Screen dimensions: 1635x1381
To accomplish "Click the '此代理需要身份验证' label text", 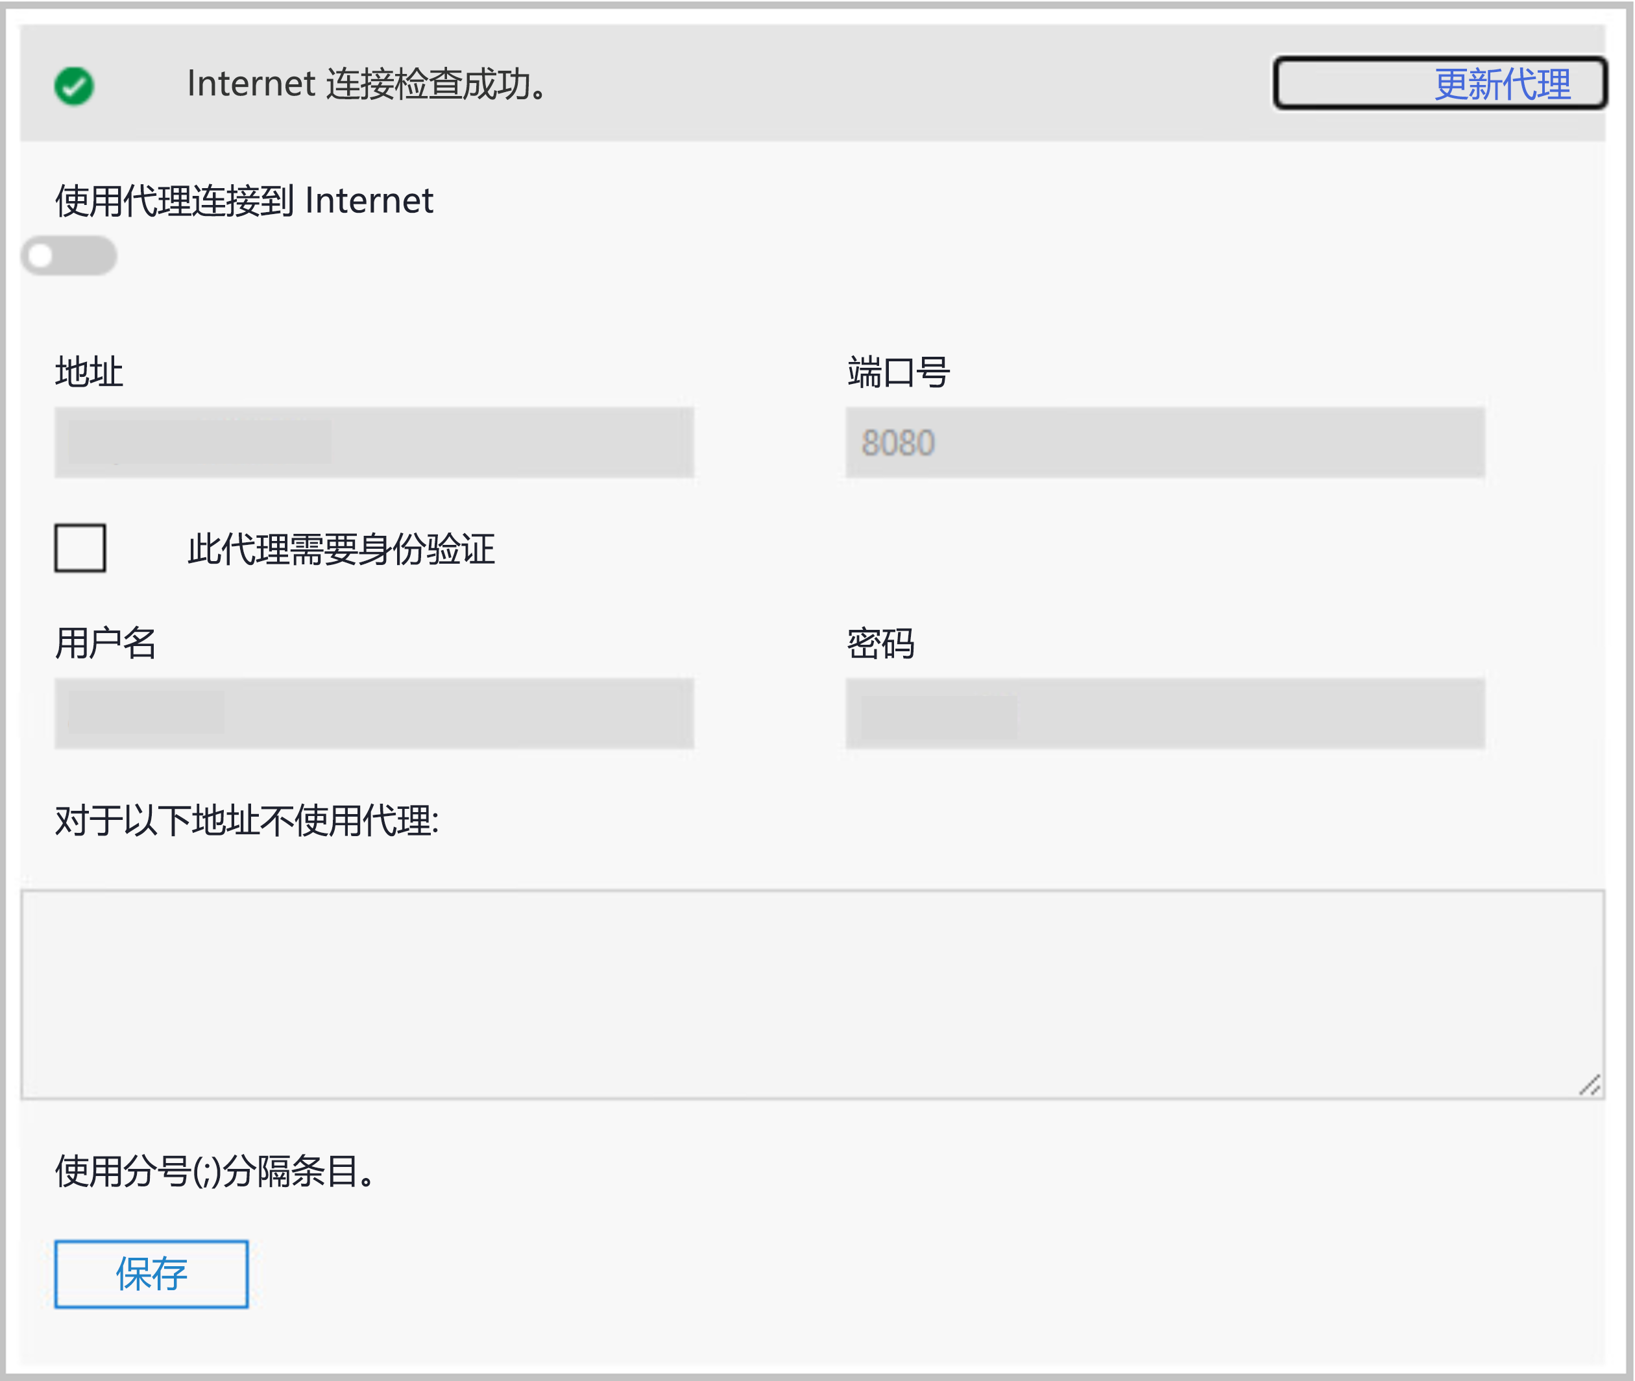I will (x=341, y=549).
